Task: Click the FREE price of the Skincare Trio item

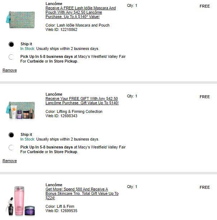Action: point(205,187)
